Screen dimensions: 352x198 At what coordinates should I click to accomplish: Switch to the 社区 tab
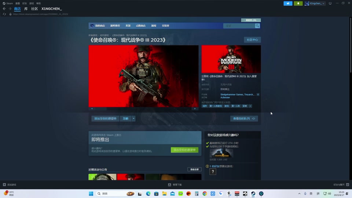[34, 9]
